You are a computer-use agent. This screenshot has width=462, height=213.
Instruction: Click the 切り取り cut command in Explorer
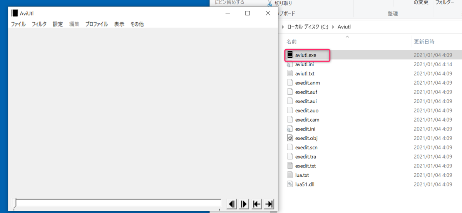pyautogui.click(x=283, y=3)
